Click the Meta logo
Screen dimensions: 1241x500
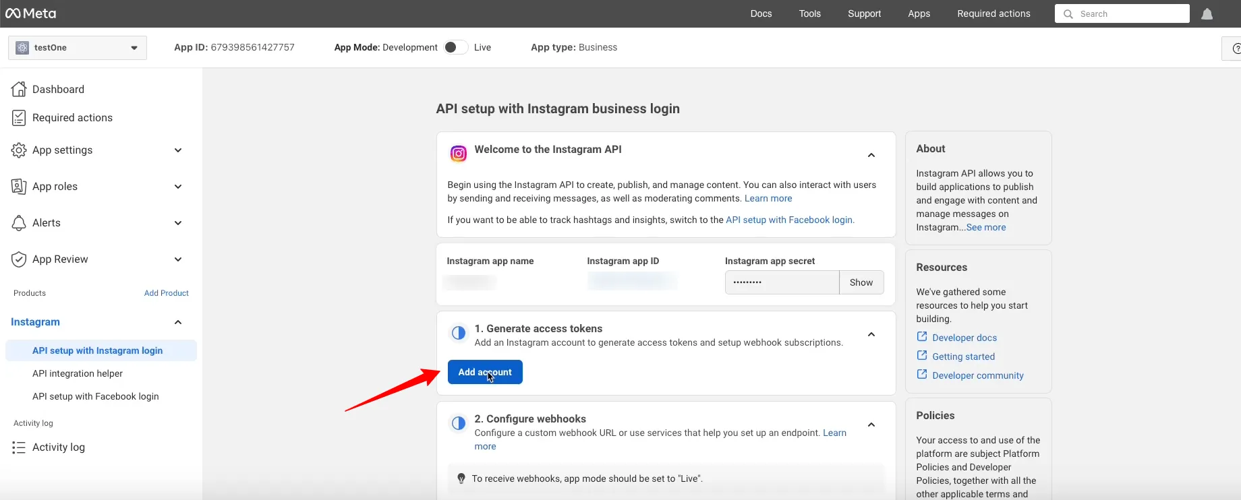point(31,13)
